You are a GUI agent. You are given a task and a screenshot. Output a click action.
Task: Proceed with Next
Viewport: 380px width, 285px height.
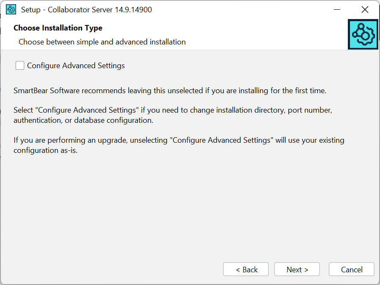297,269
